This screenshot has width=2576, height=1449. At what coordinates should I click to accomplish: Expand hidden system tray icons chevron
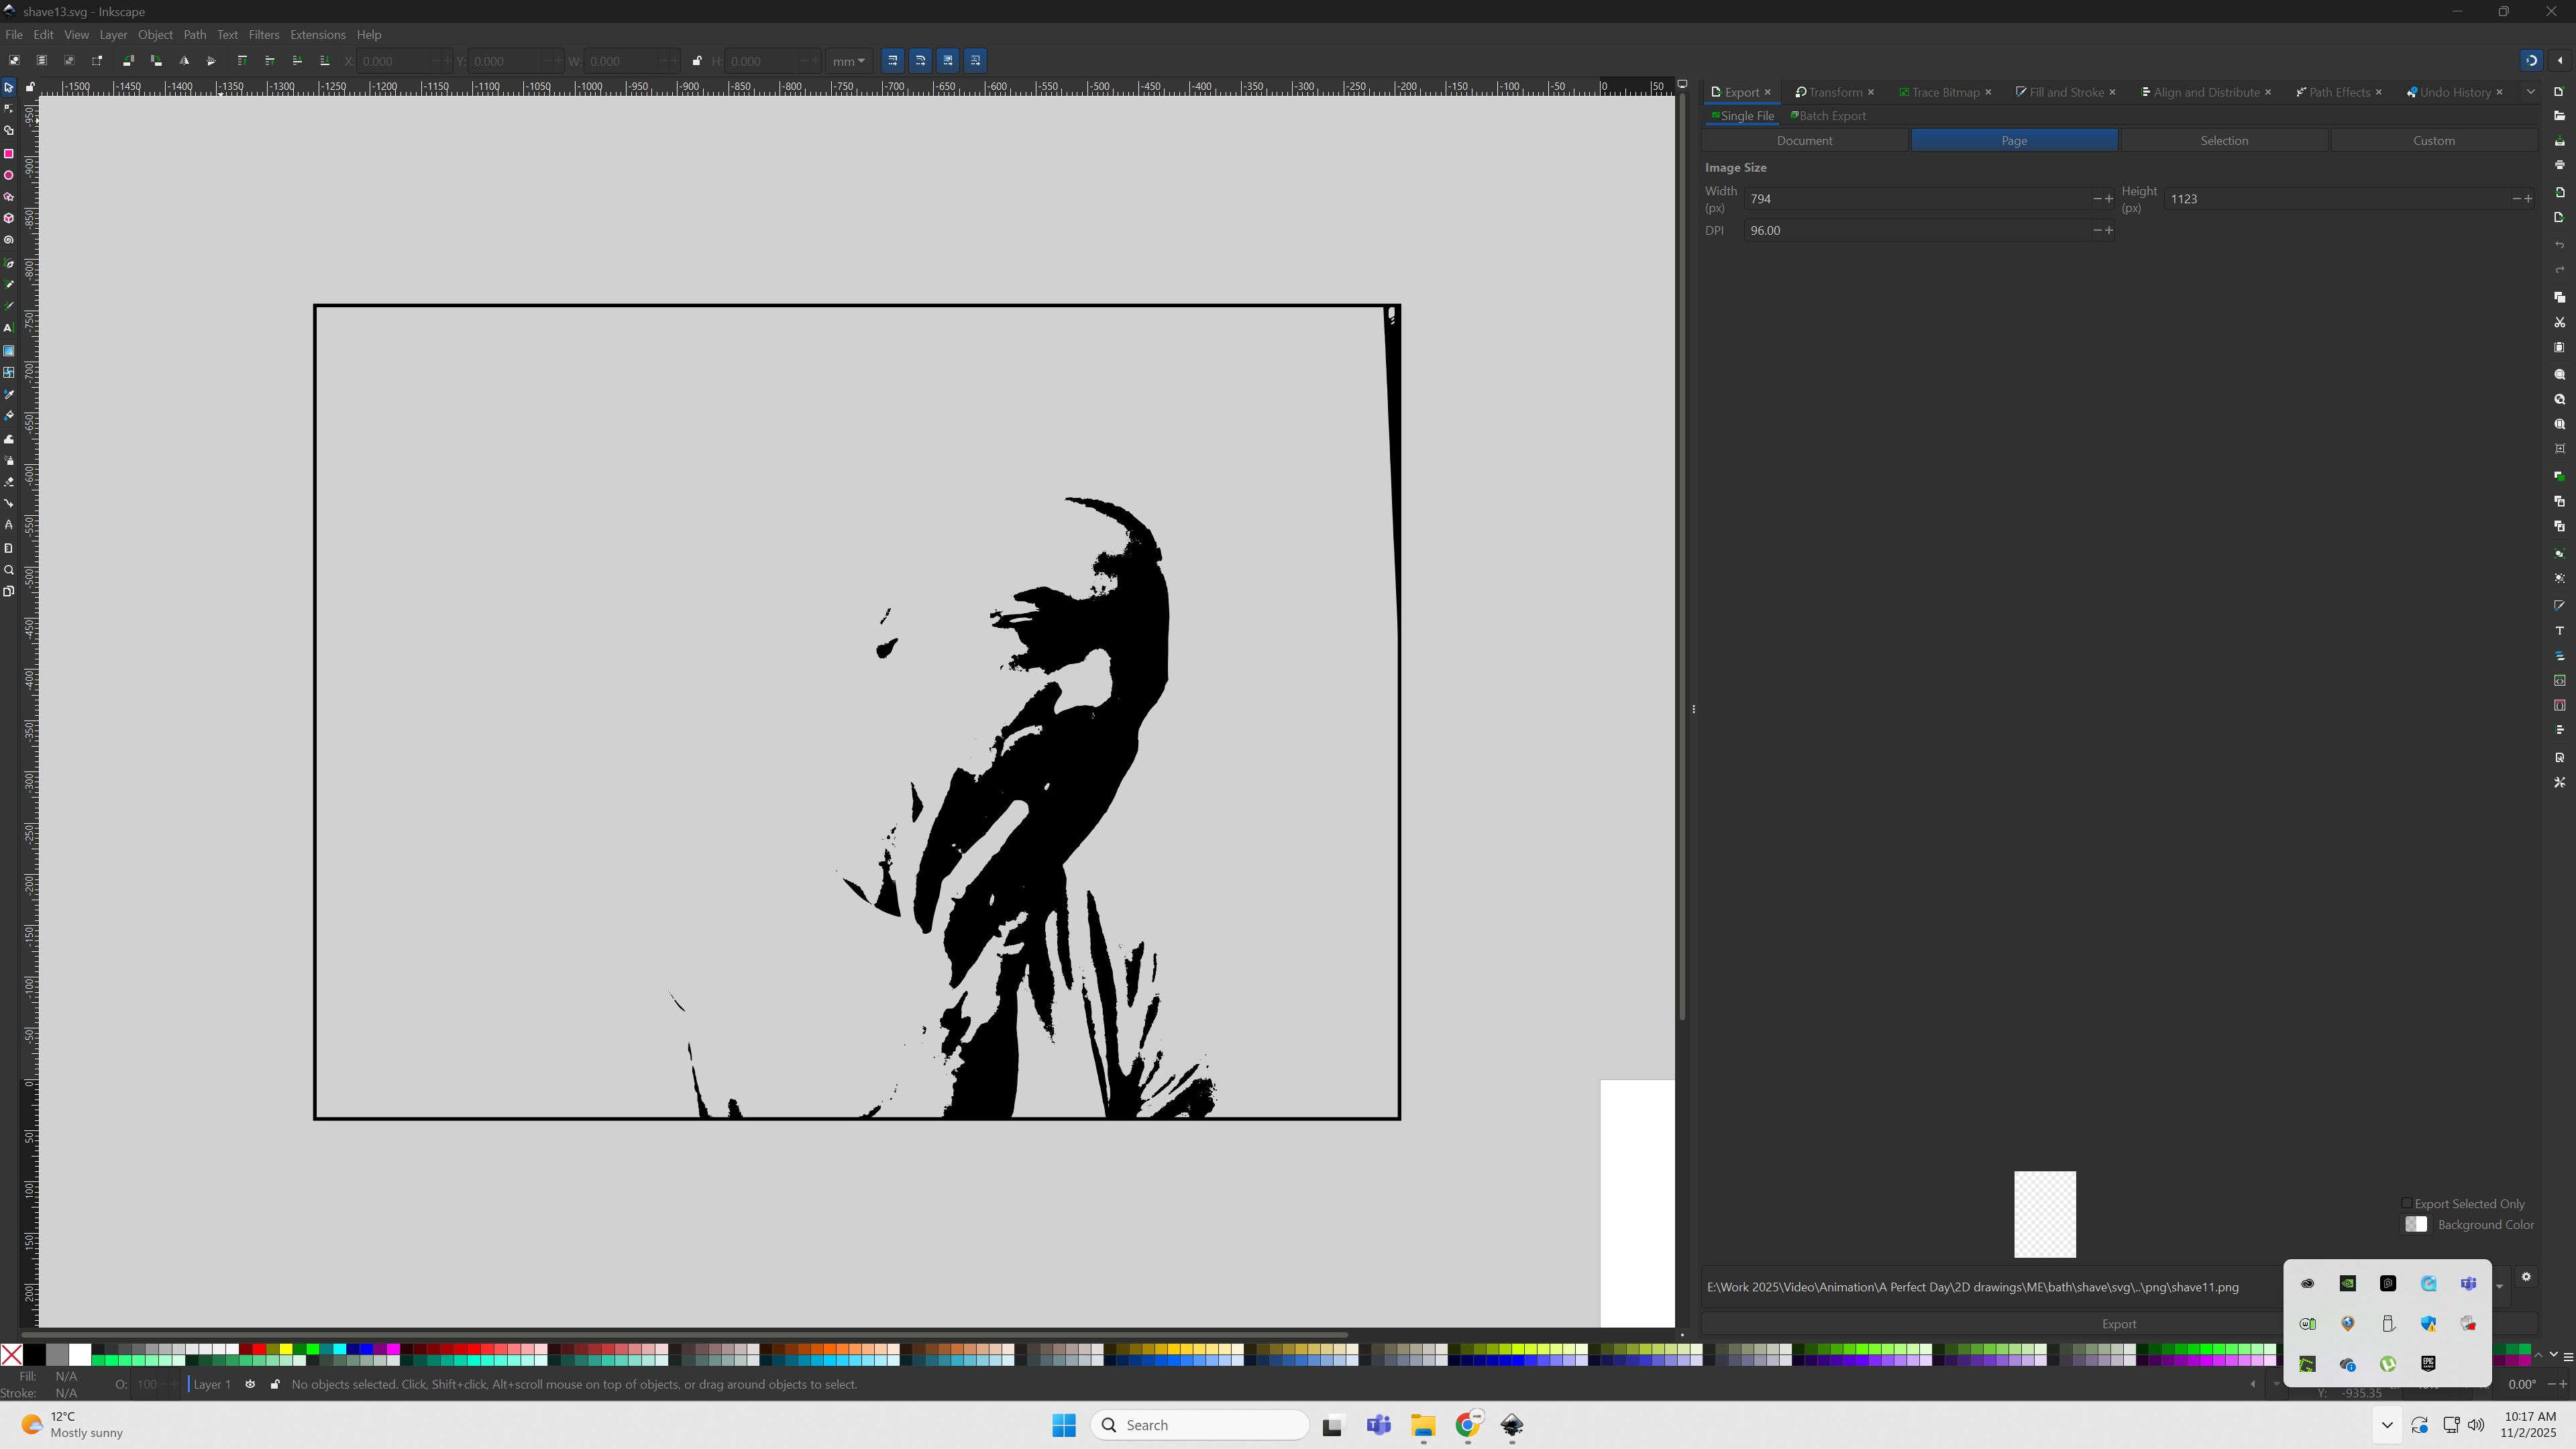[x=2387, y=1425]
